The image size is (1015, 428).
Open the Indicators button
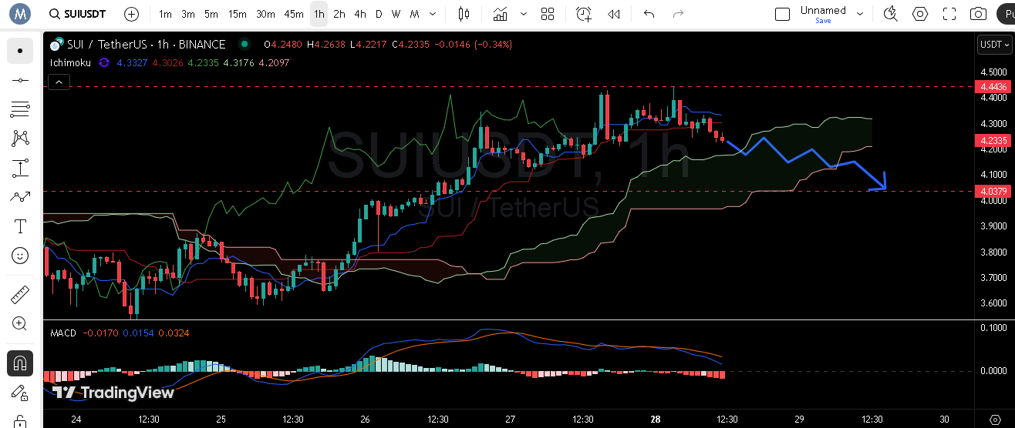click(x=501, y=14)
